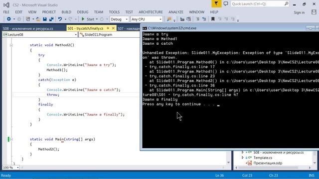Image resolution: width=319 pixels, height=179 pixels.
Task: Collapse the Main method code region
Action: [11, 139]
